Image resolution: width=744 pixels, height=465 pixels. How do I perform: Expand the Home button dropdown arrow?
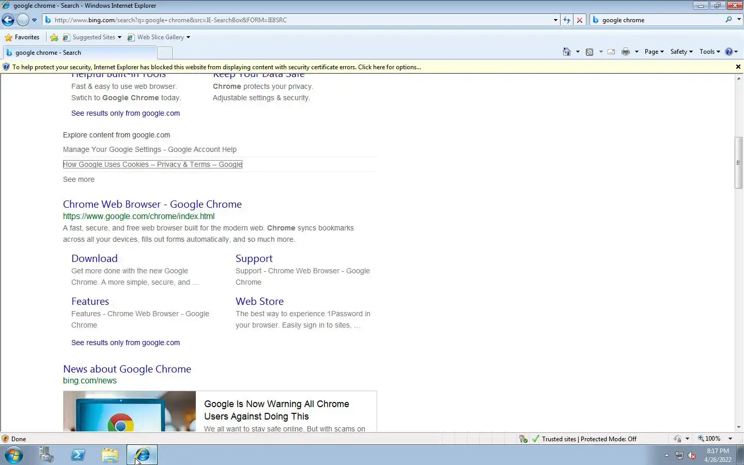(578, 52)
